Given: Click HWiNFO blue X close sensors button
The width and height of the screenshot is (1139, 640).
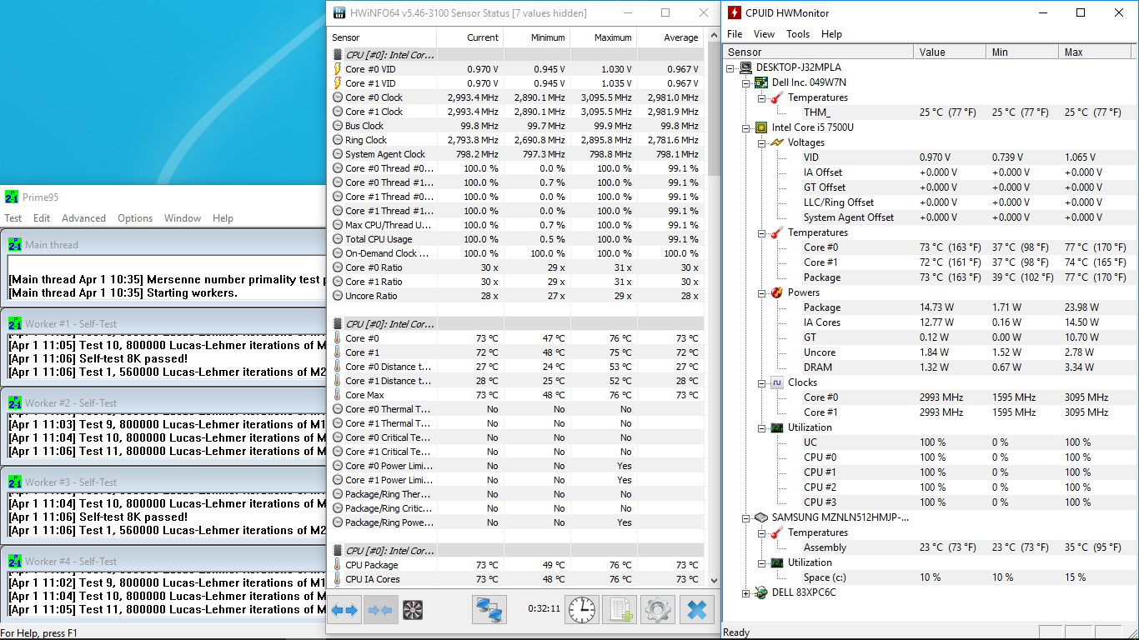Looking at the screenshot, I should click(x=696, y=610).
